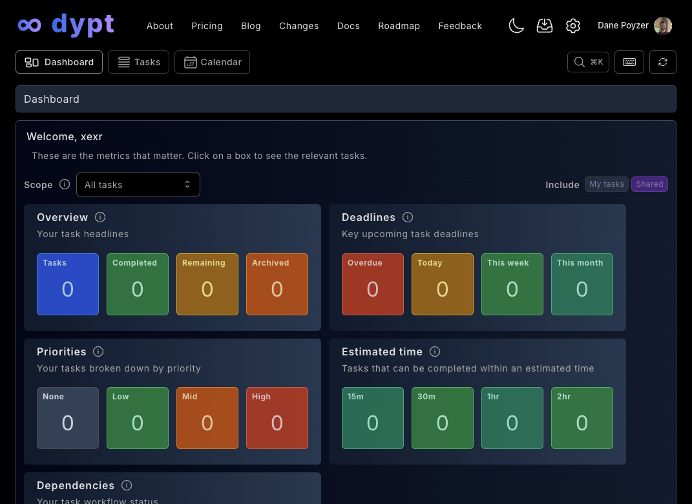Open the search ⌘K command palette
The image size is (692, 504).
587,62
